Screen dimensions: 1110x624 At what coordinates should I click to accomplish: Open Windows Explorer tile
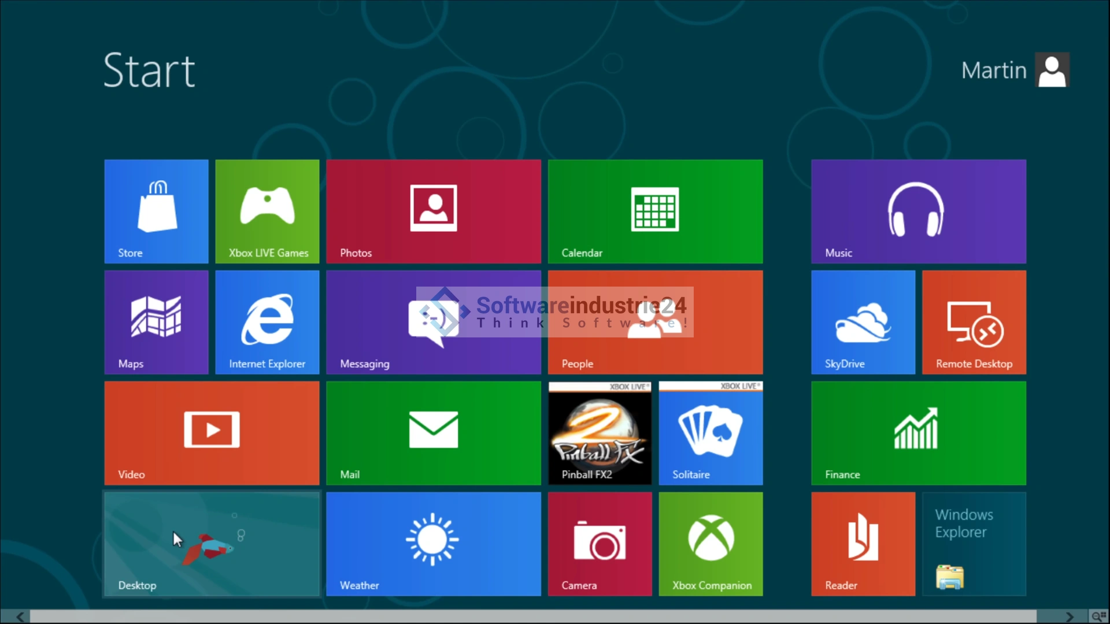974,544
